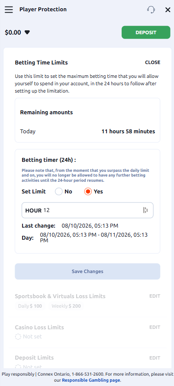This screenshot has height=386, width=174.
Task: Open the hamburger menu
Action: [x=9, y=10]
